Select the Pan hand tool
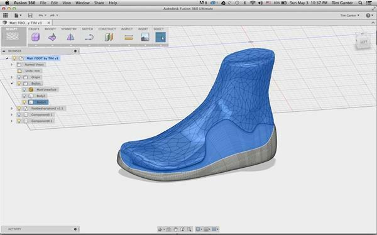This screenshot has width=377, height=235. click(x=175, y=229)
